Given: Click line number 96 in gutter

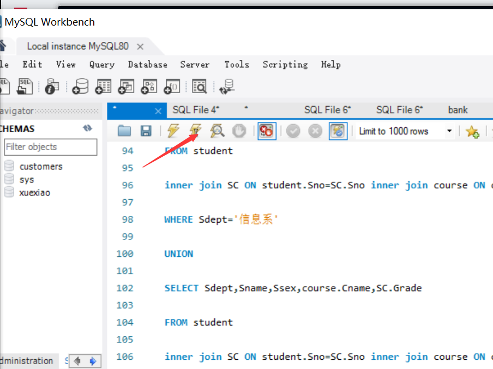Looking at the screenshot, I should (128, 185).
